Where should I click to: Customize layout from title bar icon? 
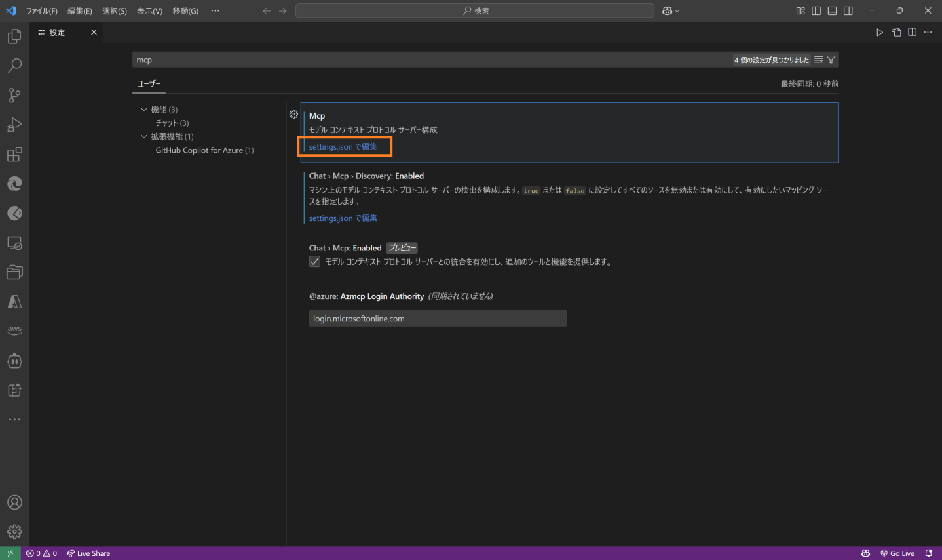[x=801, y=10]
